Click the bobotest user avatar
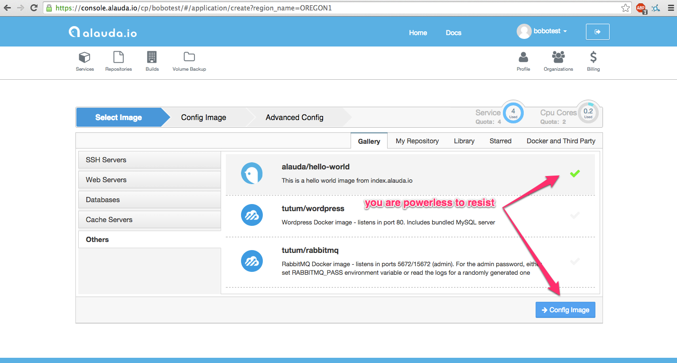Viewport: 677px width, 363px height. (524, 31)
